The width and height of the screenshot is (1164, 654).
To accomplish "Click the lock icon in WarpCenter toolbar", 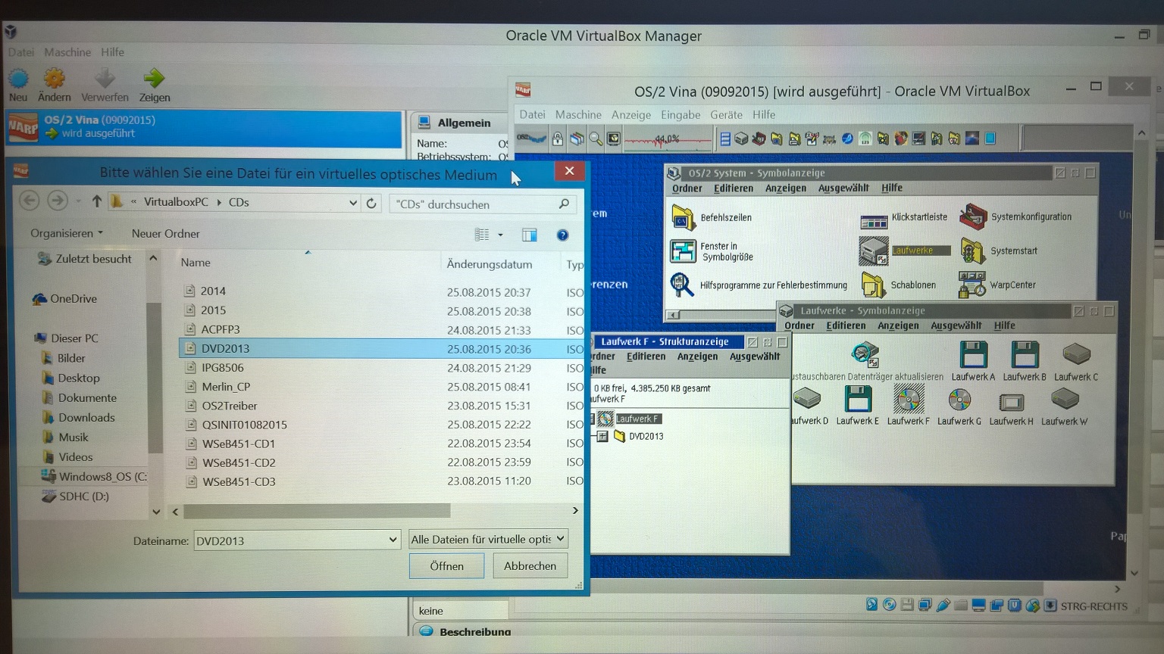I will coord(558,139).
